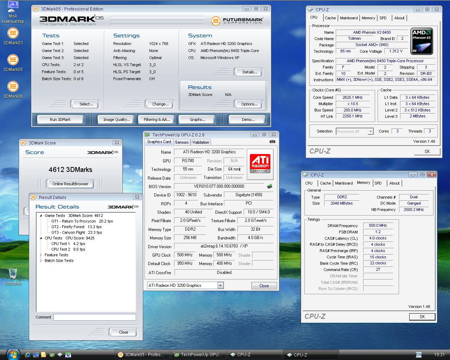Switch to the Validation tab in GPU-Z
This screenshot has height=360, width=450.
tap(201, 142)
